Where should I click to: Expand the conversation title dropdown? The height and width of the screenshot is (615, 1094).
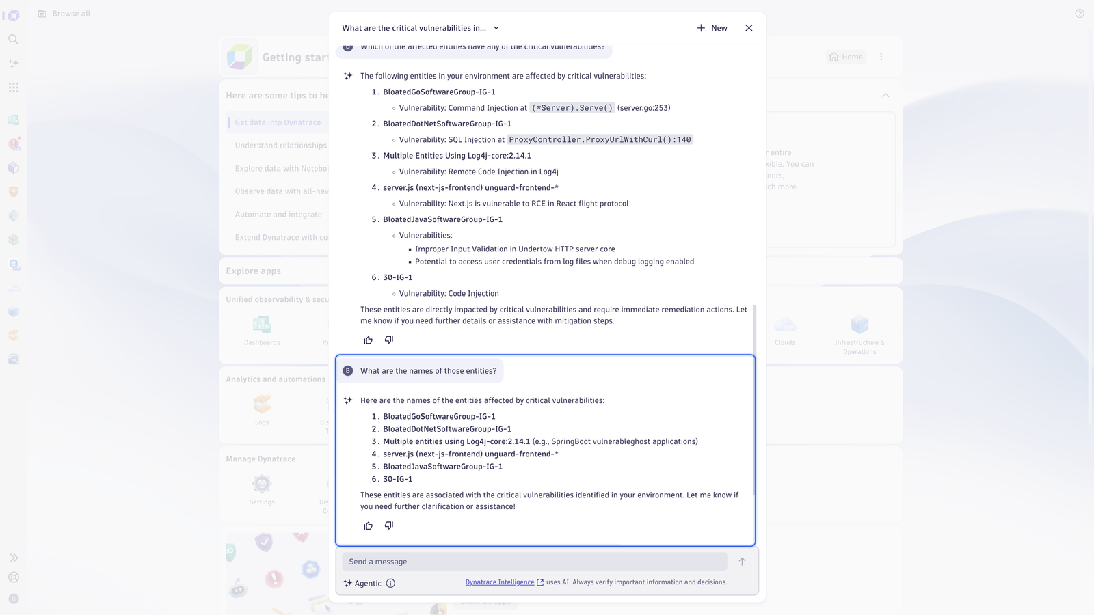tap(496, 28)
